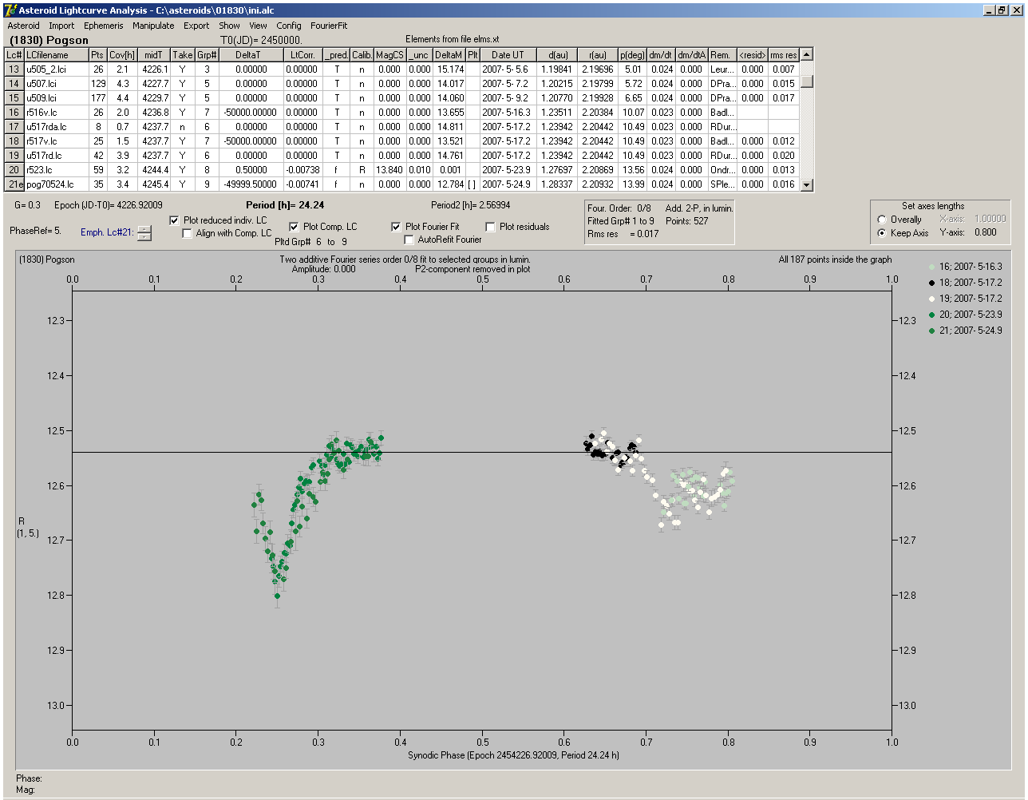Open the FourierFit menu
This screenshot has height=800, width=1028.
(x=329, y=26)
